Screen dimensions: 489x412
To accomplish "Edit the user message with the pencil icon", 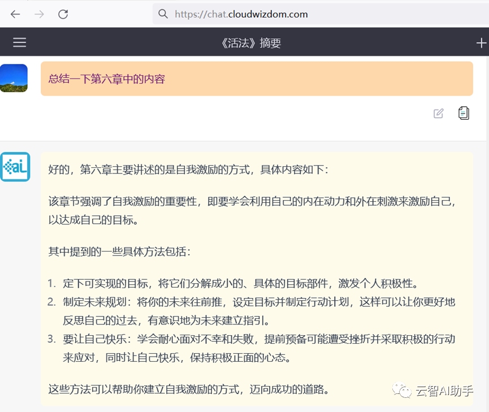I will (x=438, y=113).
